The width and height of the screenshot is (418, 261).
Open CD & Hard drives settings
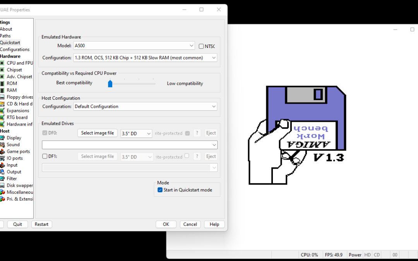19,104
